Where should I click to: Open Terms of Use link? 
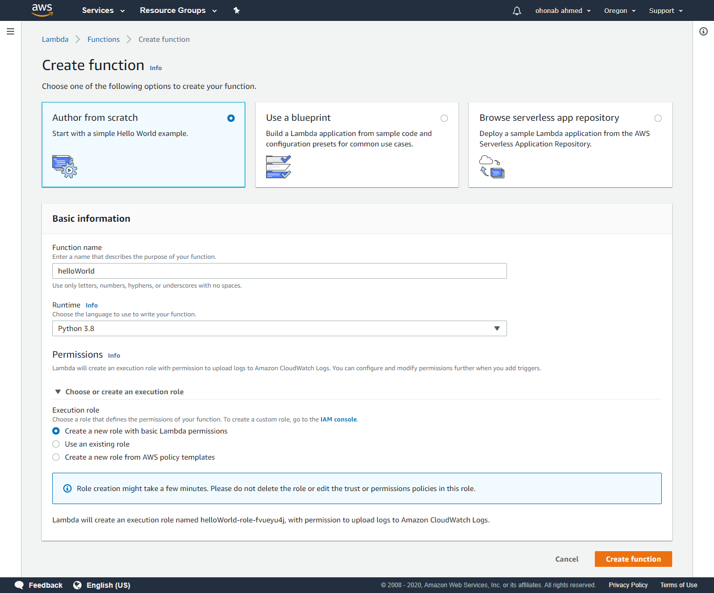678,585
